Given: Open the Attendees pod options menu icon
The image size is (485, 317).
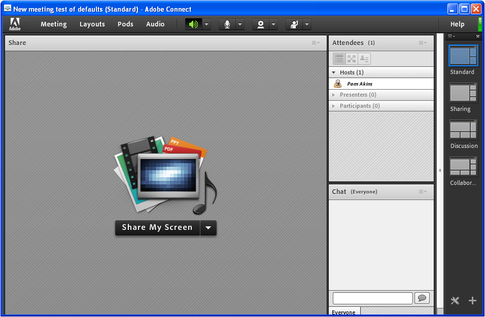Looking at the screenshot, I should tap(423, 43).
